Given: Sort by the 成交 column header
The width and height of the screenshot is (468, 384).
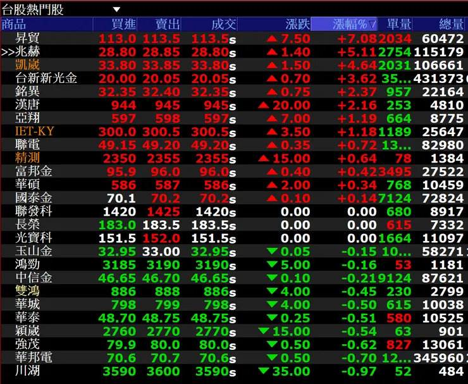Looking at the screenshot, I should point(209,24).
